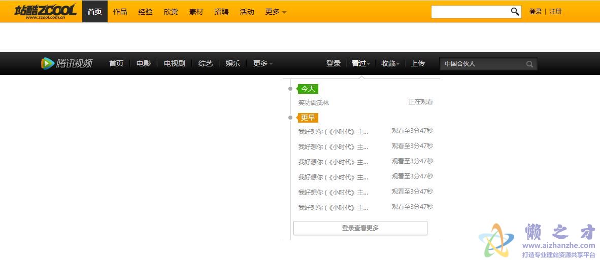The image size is (600, 260).
Task: Click the 登录查看更多 button
Action: 360,228
